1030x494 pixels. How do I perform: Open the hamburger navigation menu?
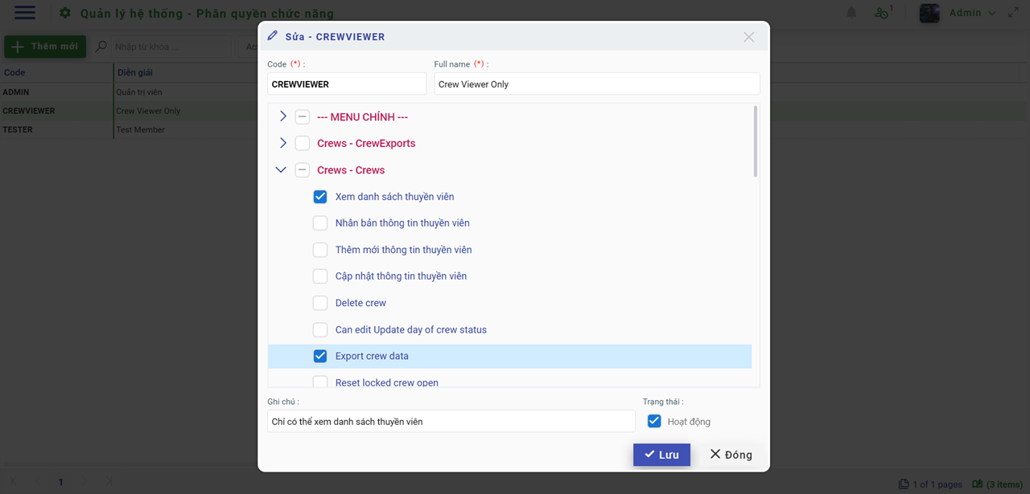pos(25,13)
